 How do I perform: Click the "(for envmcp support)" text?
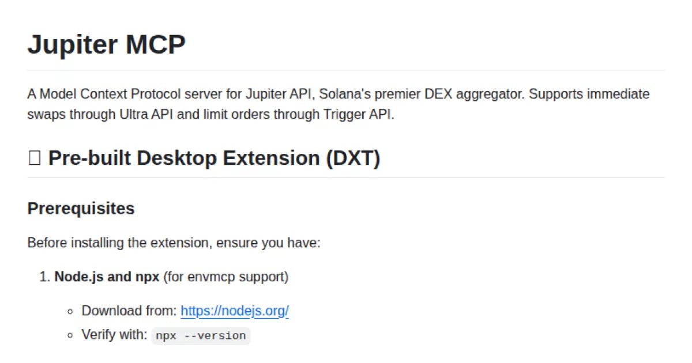click(225, 277)
